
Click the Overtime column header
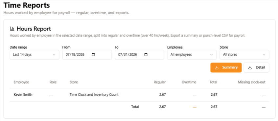tap(189, 82)
